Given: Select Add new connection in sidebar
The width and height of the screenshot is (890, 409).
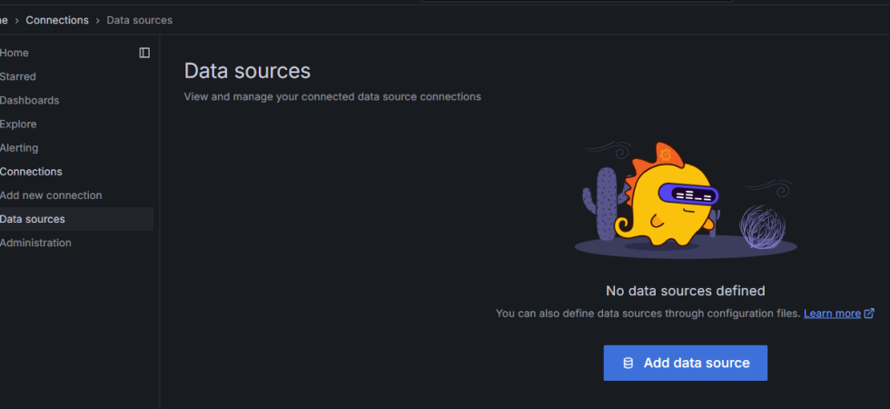Looking at the screenshot, I should 51,195.
